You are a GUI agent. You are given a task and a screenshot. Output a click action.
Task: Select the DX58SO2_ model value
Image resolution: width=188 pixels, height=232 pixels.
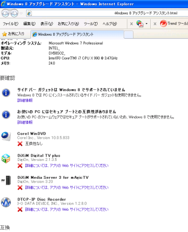[x=57, y=53]
